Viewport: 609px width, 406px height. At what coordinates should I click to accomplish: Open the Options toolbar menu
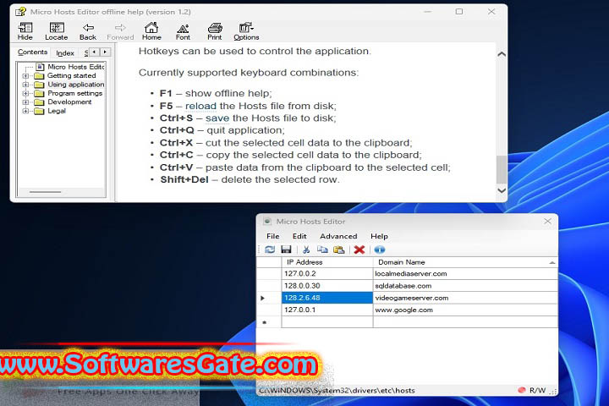coord(246,31)
